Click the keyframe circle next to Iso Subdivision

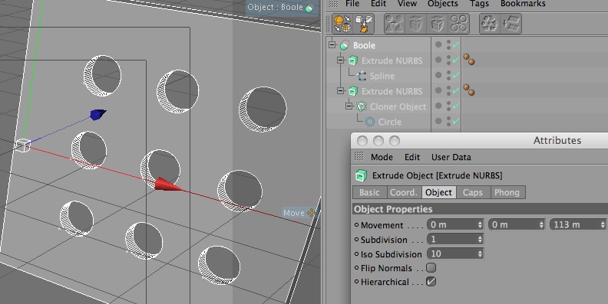point(357,254)
